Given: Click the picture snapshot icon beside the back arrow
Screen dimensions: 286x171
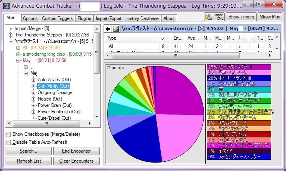Looking at the screenshot, I should click(116, 29).
